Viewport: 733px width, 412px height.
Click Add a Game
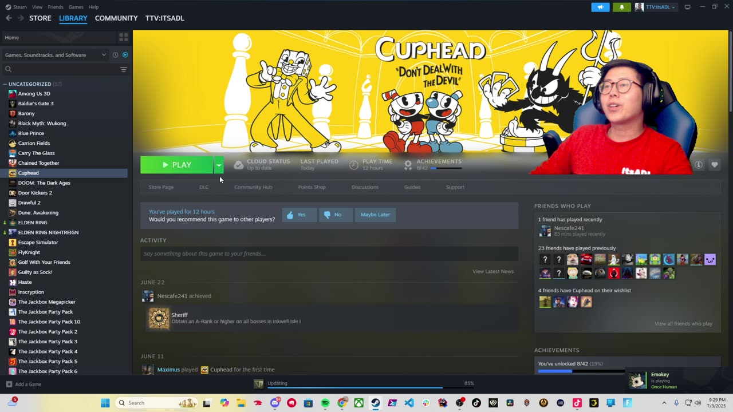point(24,385)
